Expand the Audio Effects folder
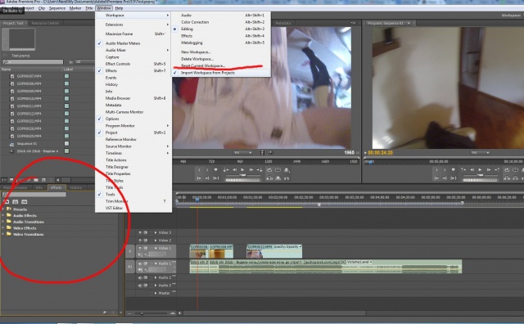524x324 pixels. 3,215
